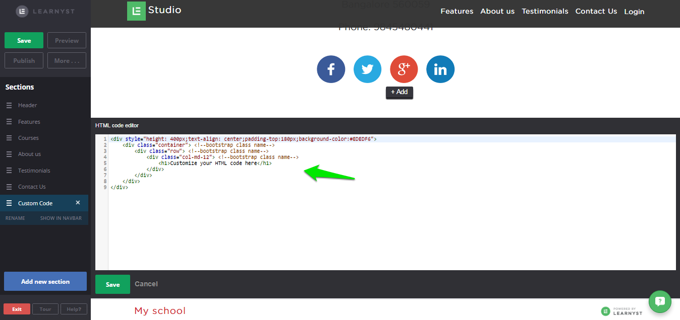Select the Testimonials section in sidebar
Screen dimensions: 680x320
(34, 171)
